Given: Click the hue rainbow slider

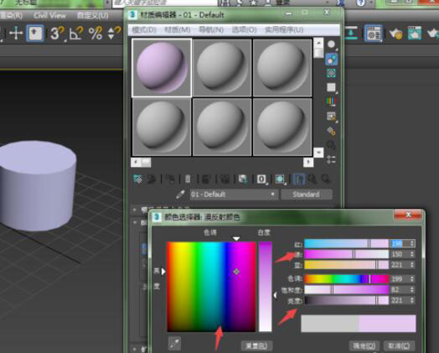Looking at the screenshot, I should [347, 279].
